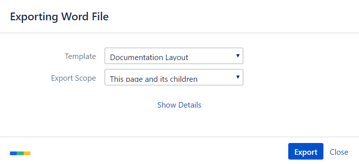Click the Exporting Word File heading
The height and width of the screenshot is (164, 359).
point(59,17)
